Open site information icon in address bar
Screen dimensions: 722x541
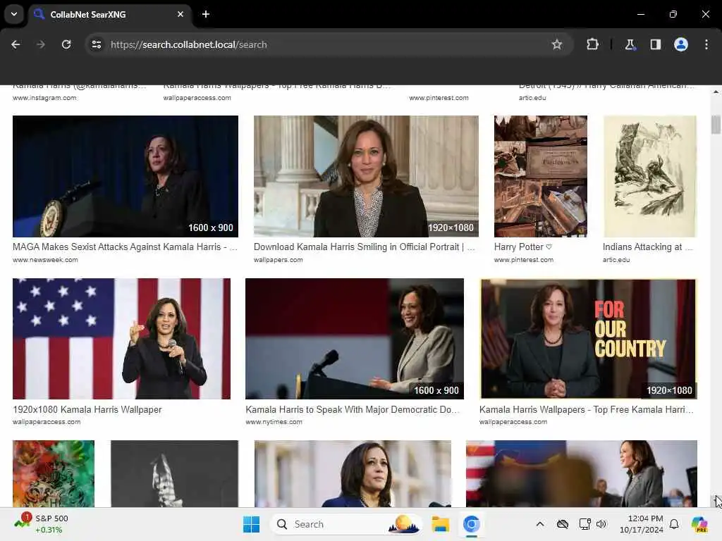pos(96,44)
